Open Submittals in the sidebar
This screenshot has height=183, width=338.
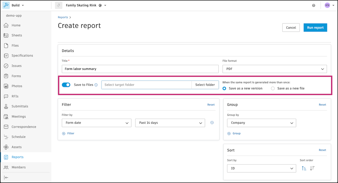tap(20, 106)
